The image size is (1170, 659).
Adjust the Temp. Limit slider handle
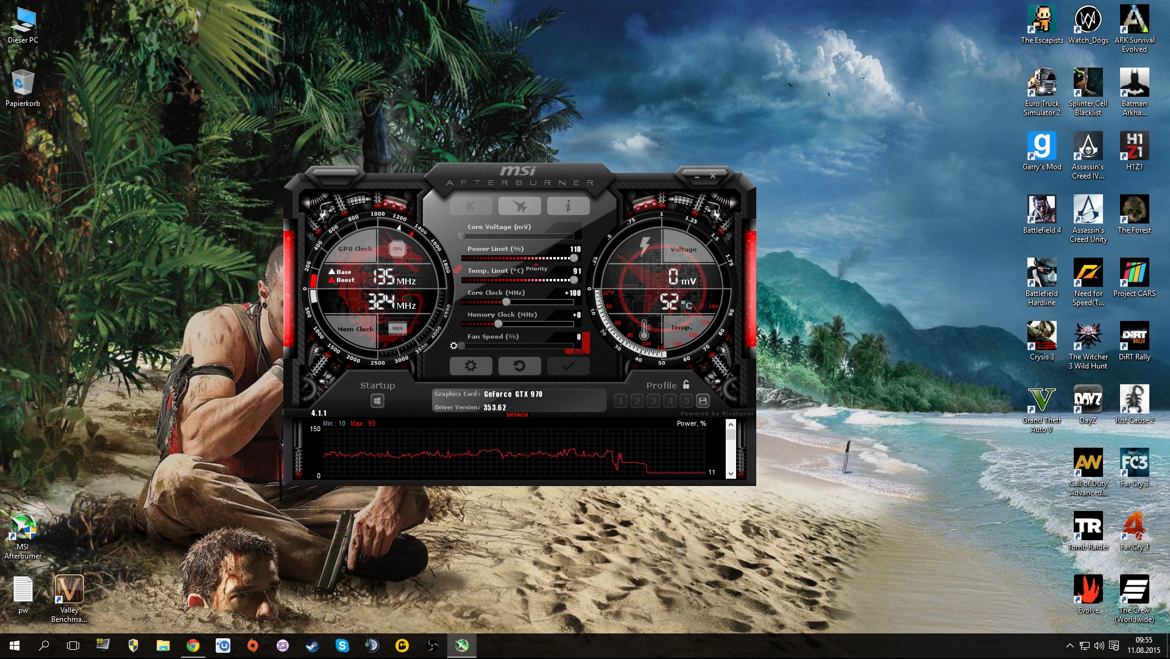point(573,280)
